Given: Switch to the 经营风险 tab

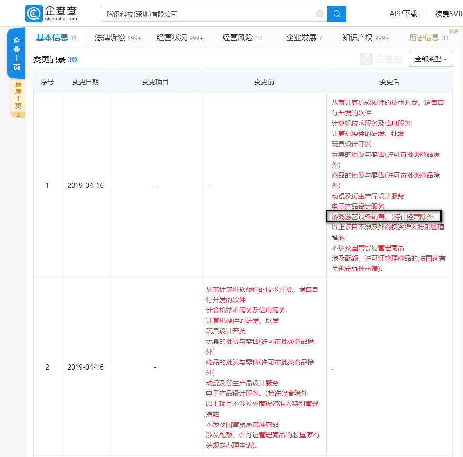Looking at the screenshot, I should click(x=242, y=37).
